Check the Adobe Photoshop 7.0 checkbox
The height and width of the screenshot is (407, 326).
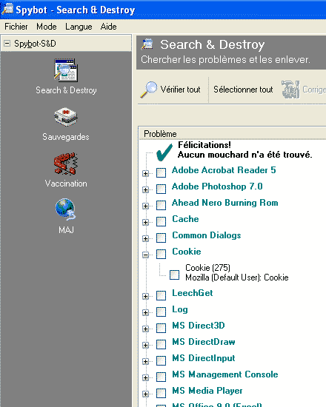click(161, 189)
